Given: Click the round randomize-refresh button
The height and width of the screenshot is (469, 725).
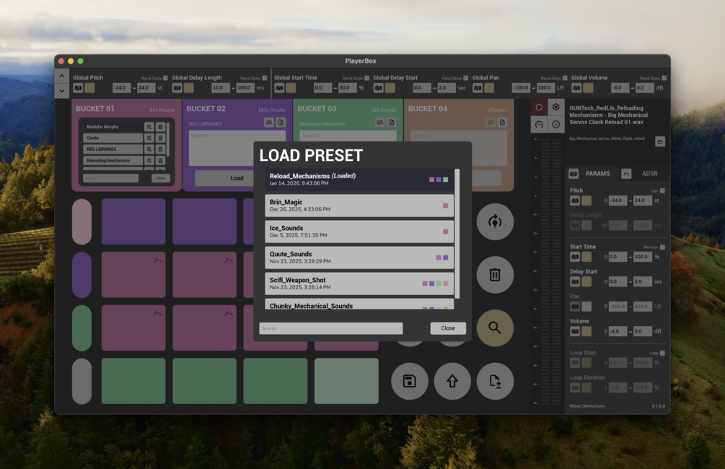Looking at the screenshot, I should (495, 222).
